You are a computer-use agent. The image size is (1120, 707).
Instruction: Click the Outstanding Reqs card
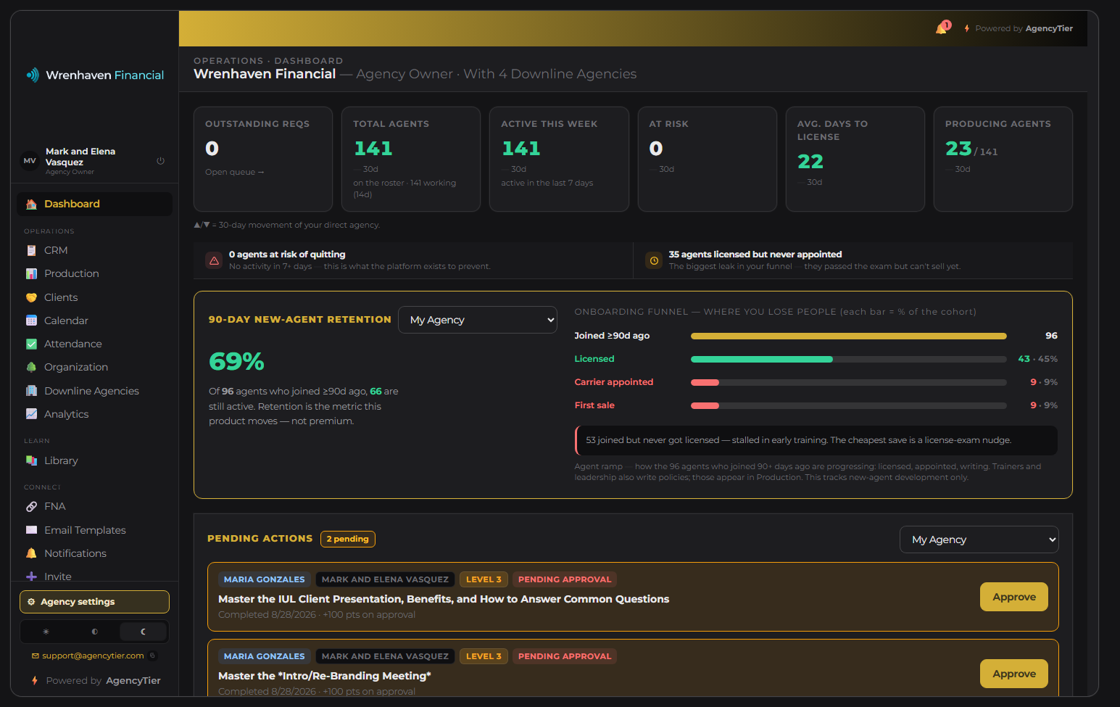(263, 160)
